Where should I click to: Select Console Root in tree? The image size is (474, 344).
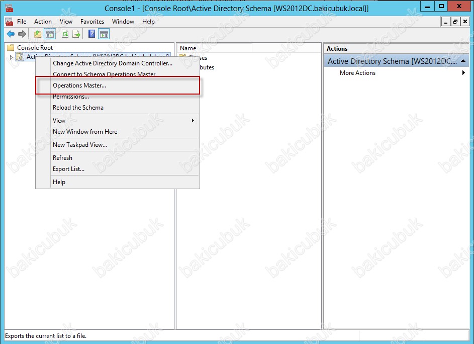pos(35,47)
